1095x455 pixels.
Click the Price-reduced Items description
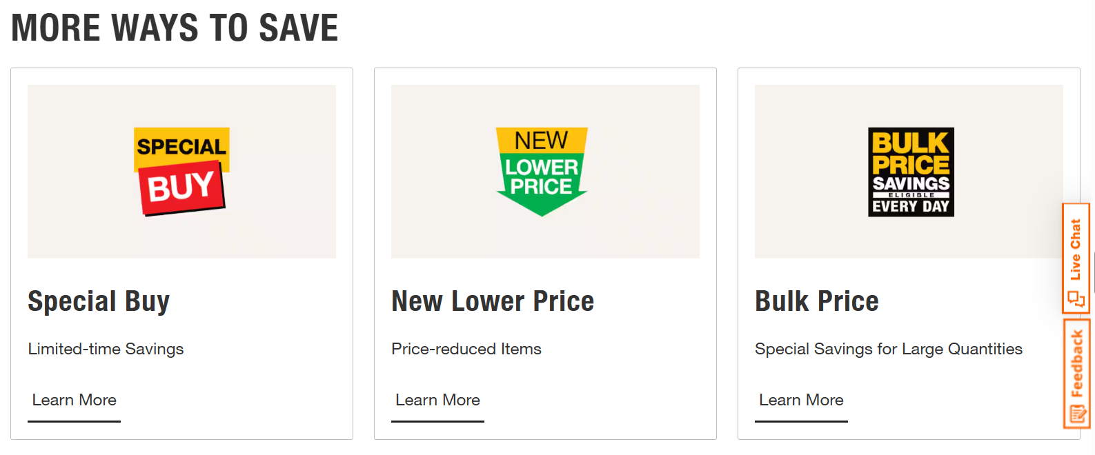[466, 349]
